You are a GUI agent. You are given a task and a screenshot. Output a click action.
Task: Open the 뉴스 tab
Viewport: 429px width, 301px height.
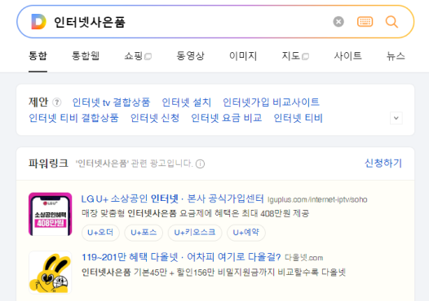pyautogui.click(x=396, y=56)
